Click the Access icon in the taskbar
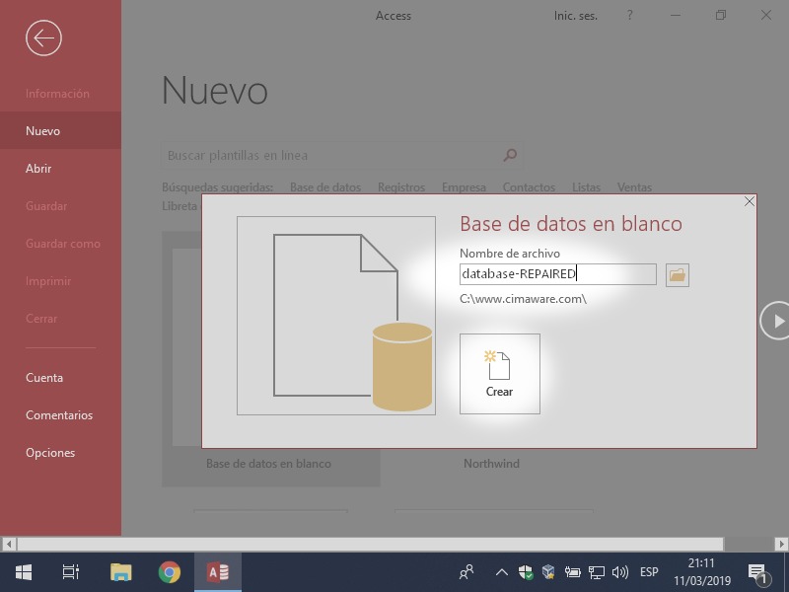Viewport: 789px width, 592px height. (218, 572)
